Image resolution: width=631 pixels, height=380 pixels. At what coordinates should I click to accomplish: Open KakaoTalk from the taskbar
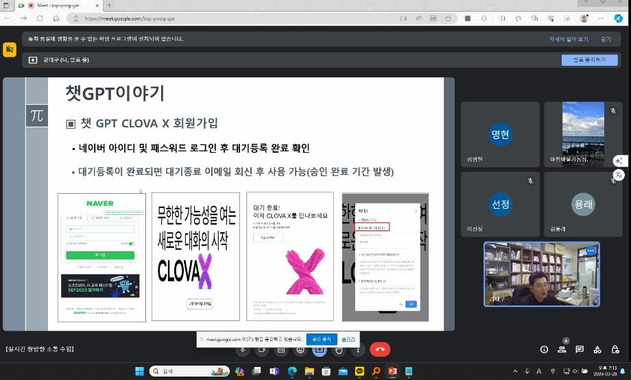pos(359,371)
